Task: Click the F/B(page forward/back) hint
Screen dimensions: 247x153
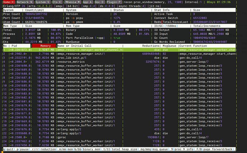Action: coord(215,149)
